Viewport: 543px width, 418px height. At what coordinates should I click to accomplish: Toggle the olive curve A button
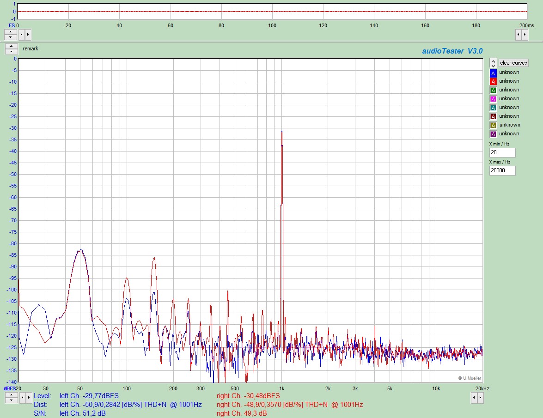coord(493,125)
